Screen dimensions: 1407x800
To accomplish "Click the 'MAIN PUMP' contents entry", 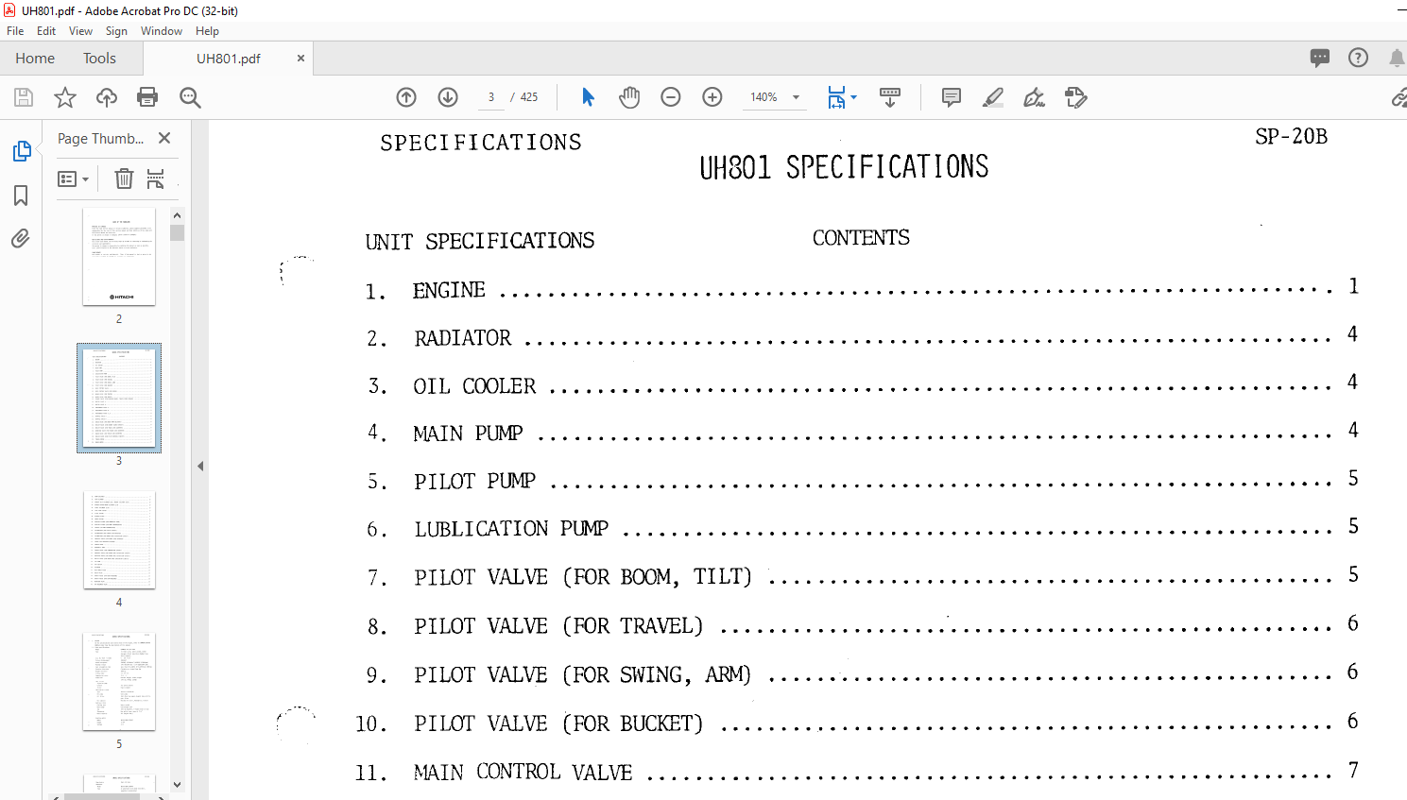I will coord(468,434).
